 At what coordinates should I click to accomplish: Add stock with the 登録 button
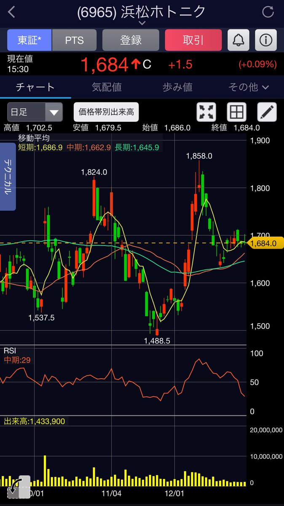pos(131,40)
